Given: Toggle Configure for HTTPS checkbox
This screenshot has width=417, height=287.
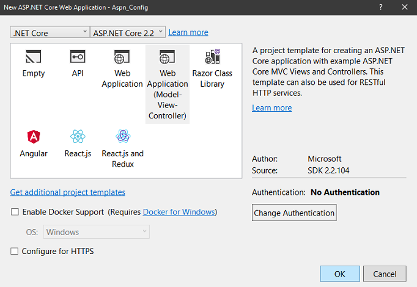Looking at the screenshot, I should pyautogui.click(x=14, y=251).
